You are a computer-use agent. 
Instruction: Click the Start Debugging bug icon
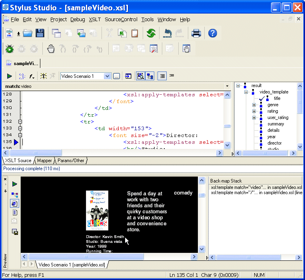pyautogui.click(x=9, y=49)
